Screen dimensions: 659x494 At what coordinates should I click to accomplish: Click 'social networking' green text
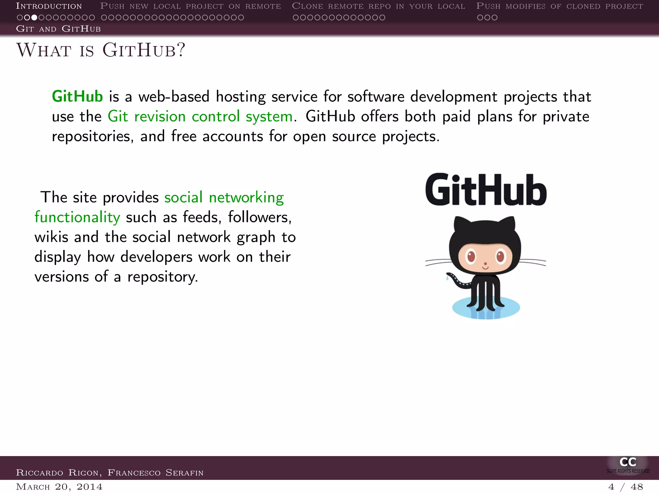point(224,197)
